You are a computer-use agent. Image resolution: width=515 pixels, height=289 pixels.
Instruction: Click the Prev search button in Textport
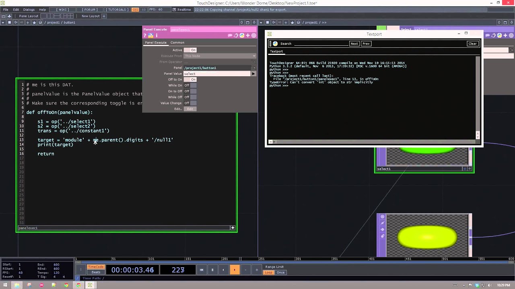click(x=366, y=44)
